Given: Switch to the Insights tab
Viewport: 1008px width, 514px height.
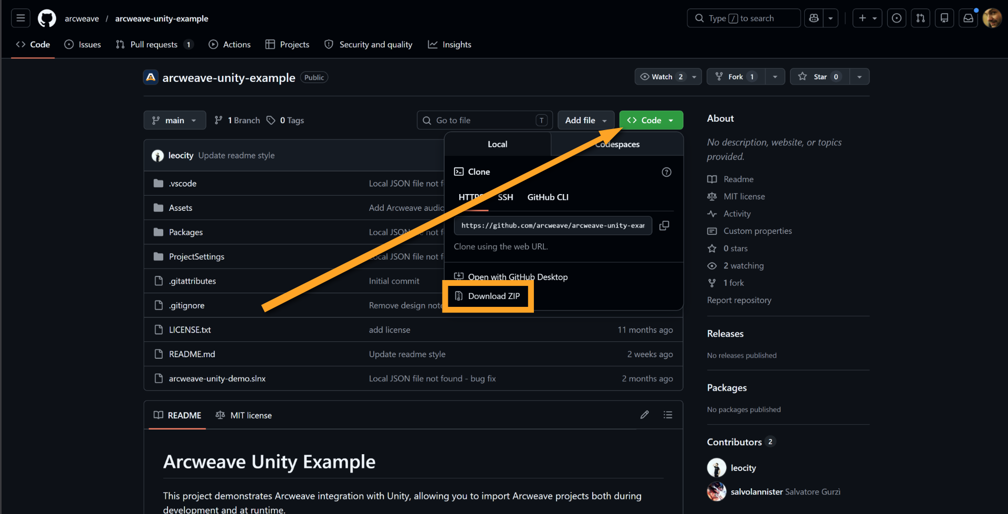Looking at the screenshot, I should click(x=450, y=45).
